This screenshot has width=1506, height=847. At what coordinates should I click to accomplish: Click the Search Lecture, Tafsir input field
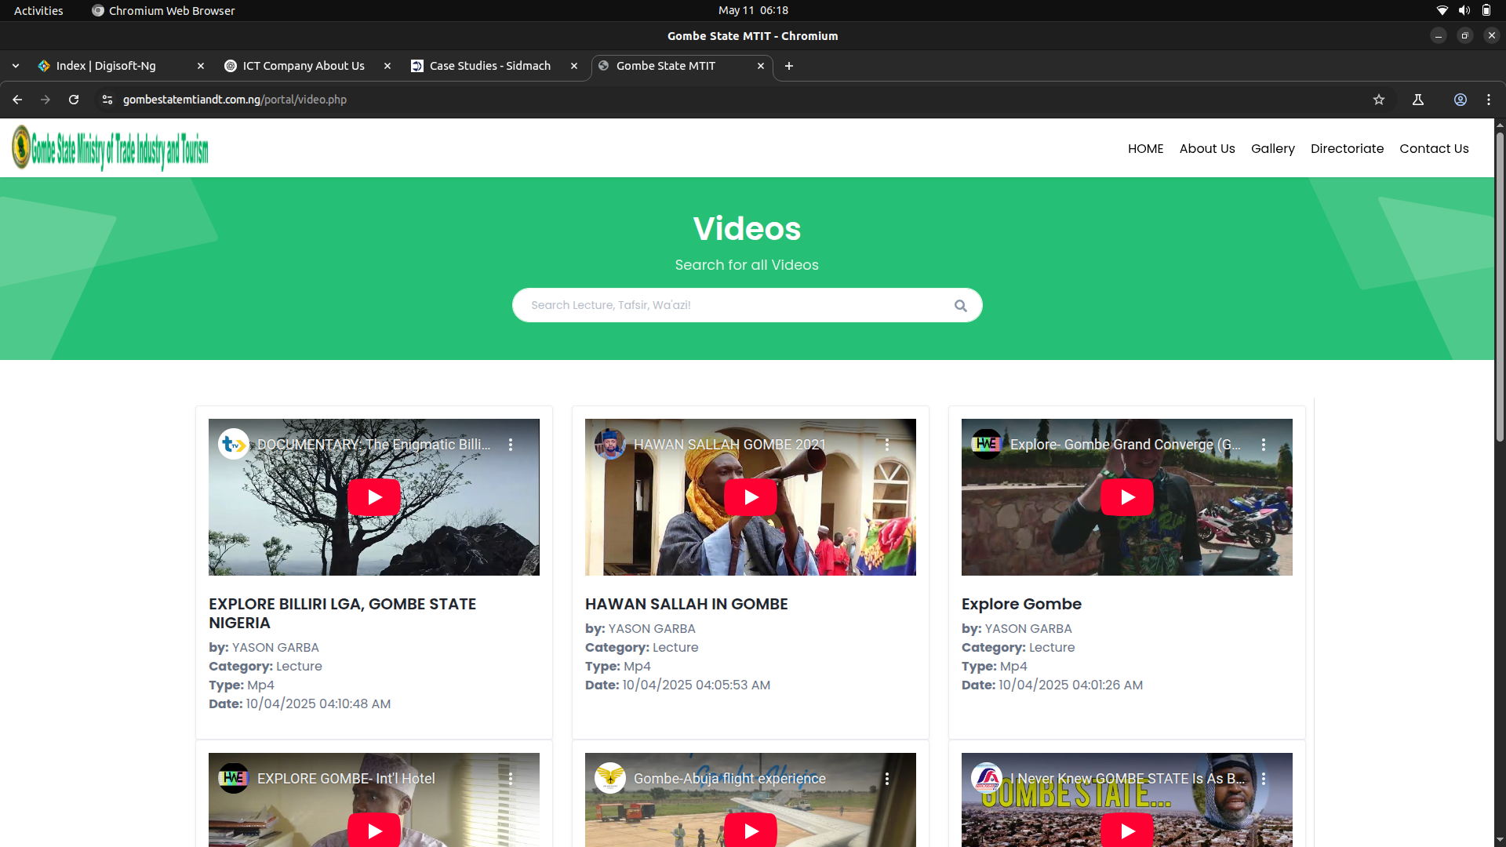tap(729, 305)
